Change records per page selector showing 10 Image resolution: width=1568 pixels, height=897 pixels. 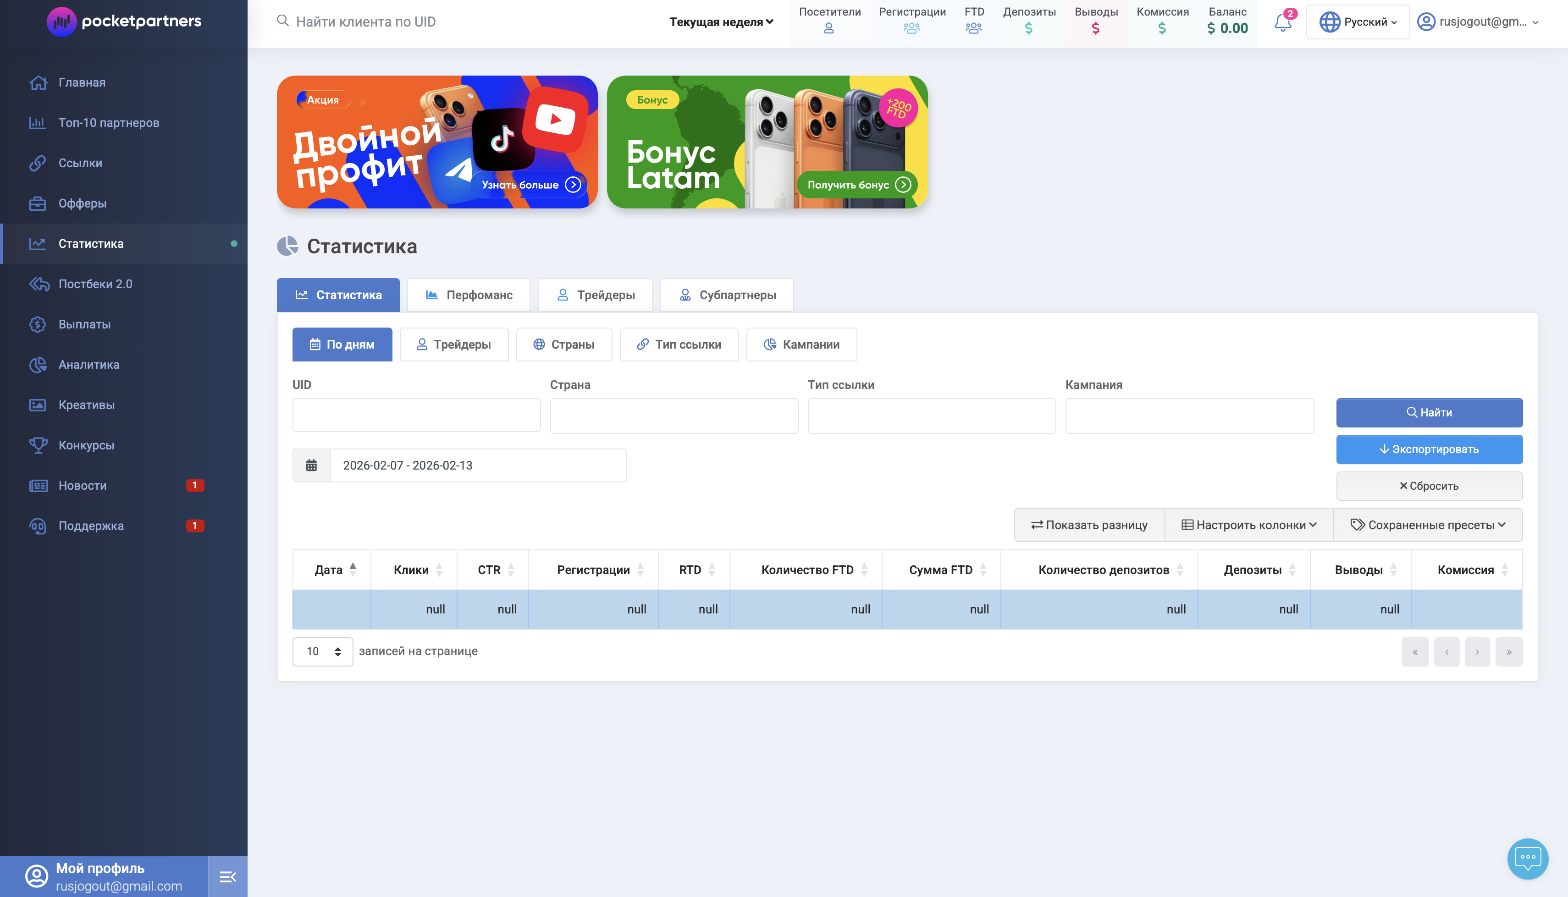pos(322,651)
